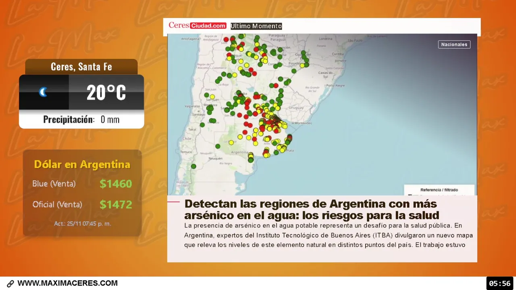Open the WWW.MAXIMACERES.COM link
Image resolution: width=516 pixels, height=290 pixels.
tap(68, 283)
